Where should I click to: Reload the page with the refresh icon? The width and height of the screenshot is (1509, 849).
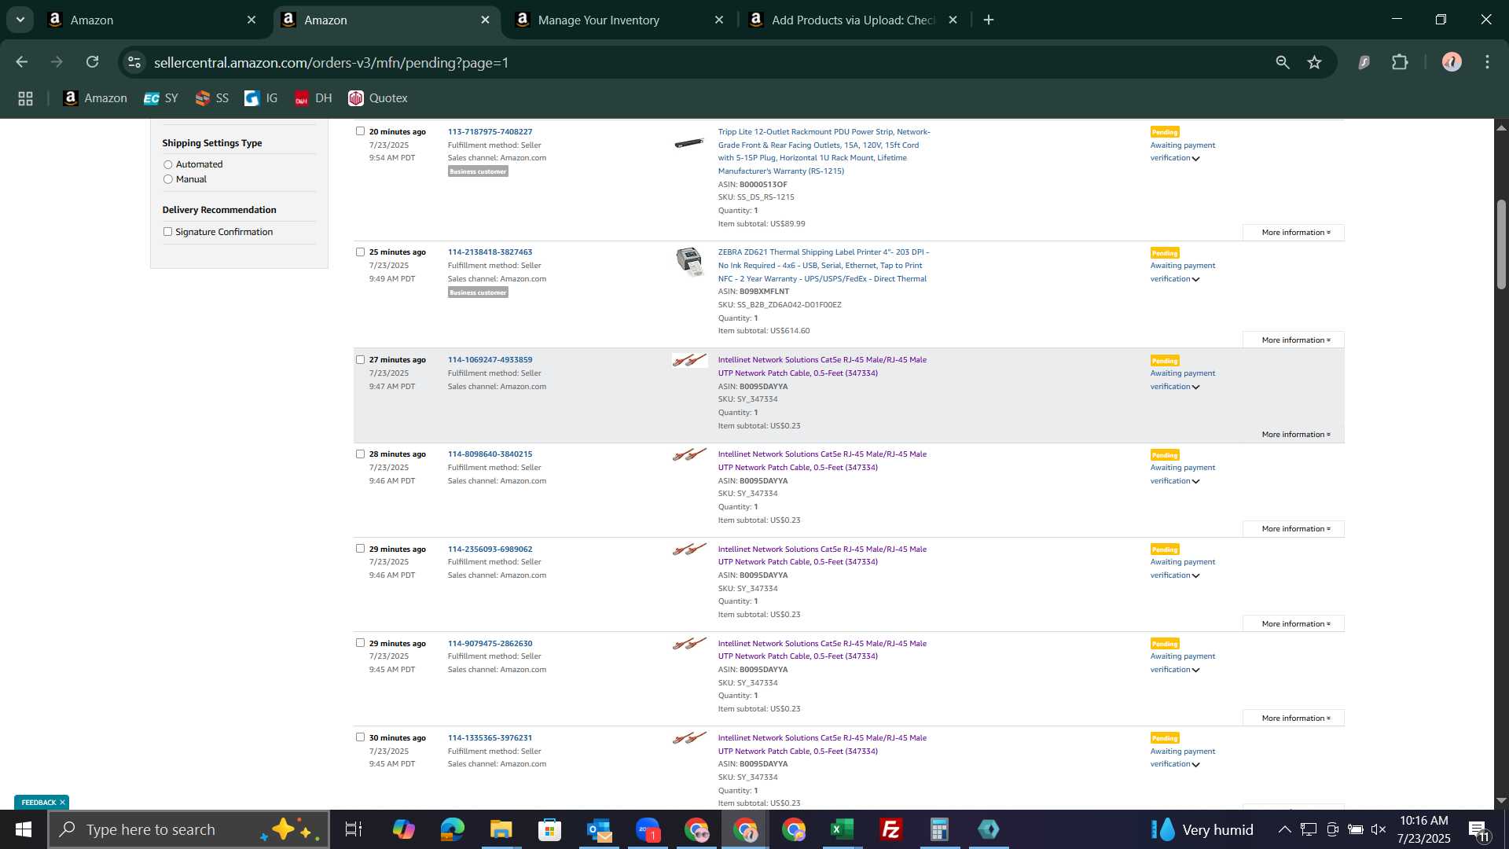point(93,62)
